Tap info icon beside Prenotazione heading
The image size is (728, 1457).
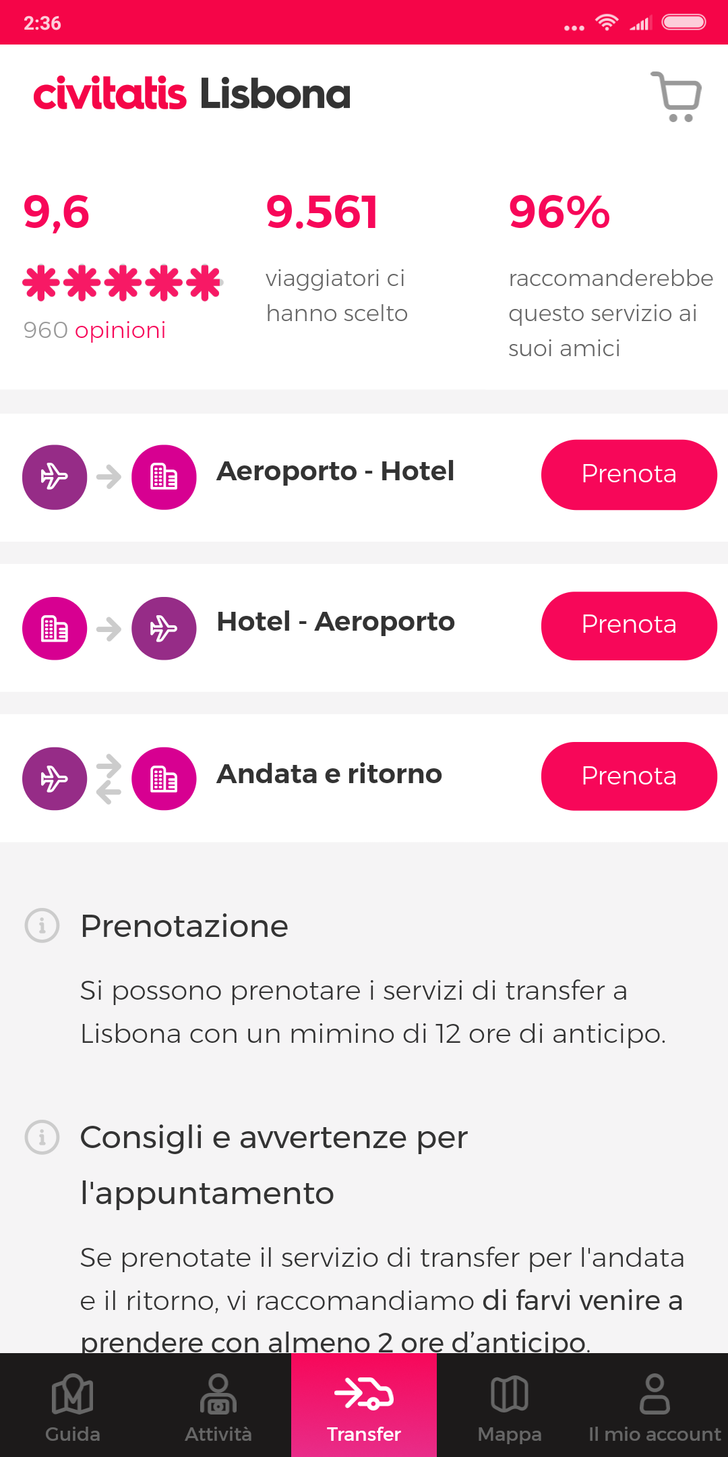pyautogui.click(x=42, y=925)
